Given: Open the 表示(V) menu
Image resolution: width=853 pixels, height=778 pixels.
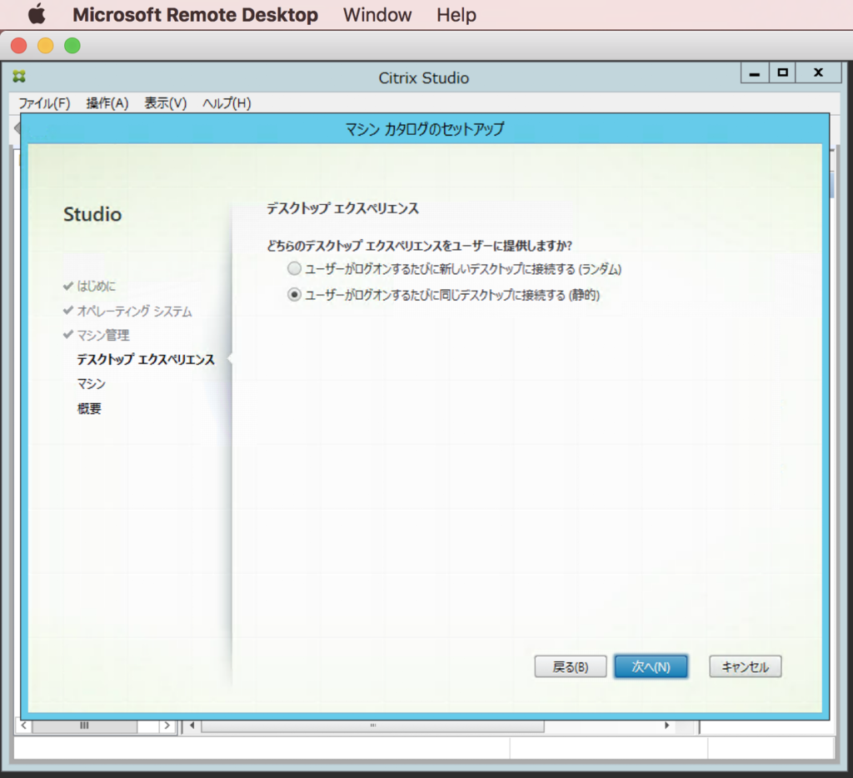Looking at the screenshot, I should coord(166,103).
